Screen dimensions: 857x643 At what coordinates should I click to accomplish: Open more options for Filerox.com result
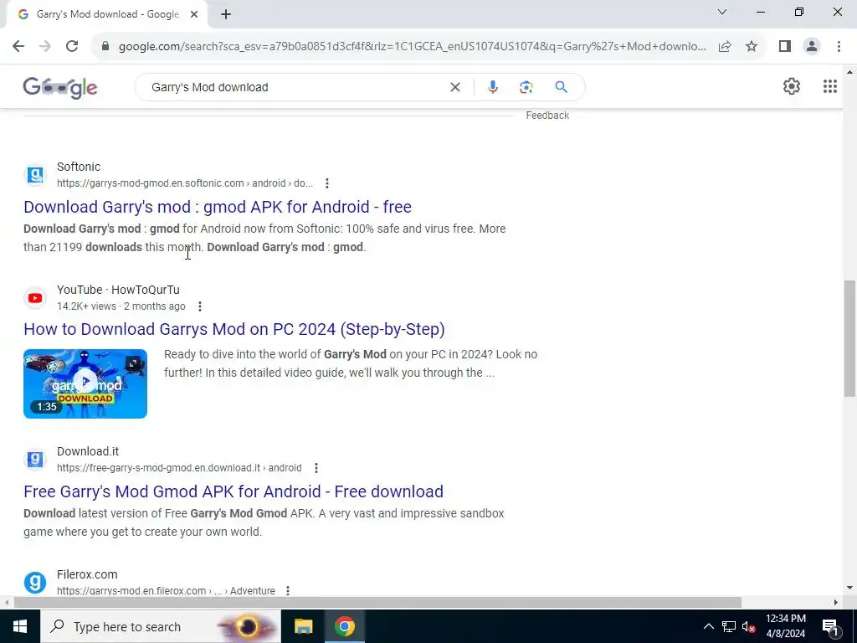tap(288, 590)
